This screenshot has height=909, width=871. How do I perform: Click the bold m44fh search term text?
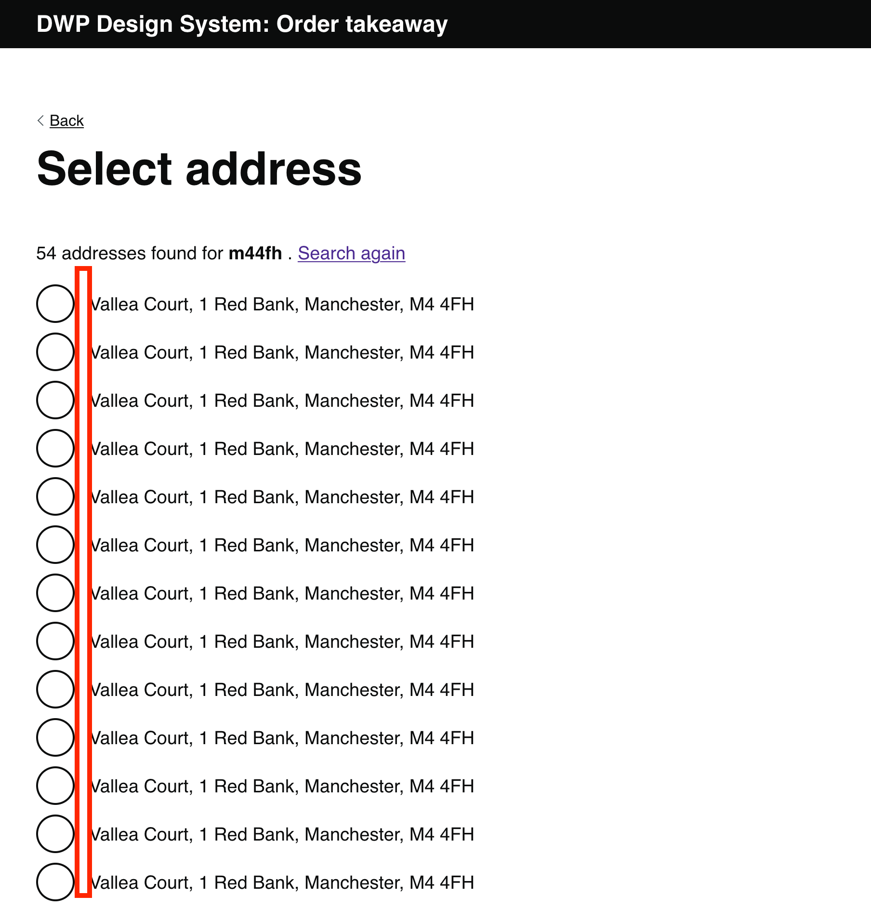(256, 253)
